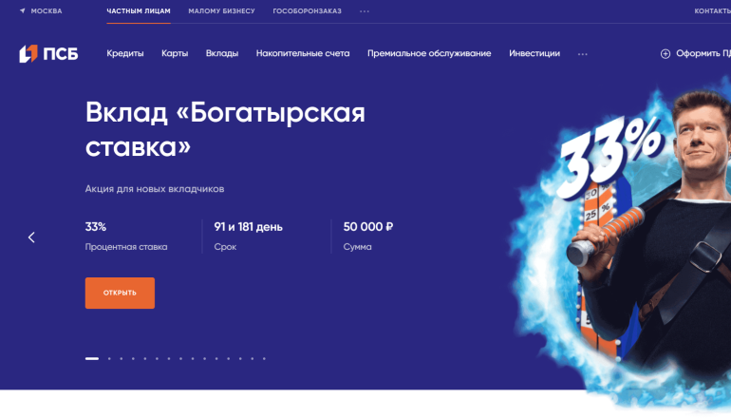The image size is (731, 418).
Task: Click the banner title Вклад «Богатырская ставка»
Action: pyautogui.click(x=225, y=129)
